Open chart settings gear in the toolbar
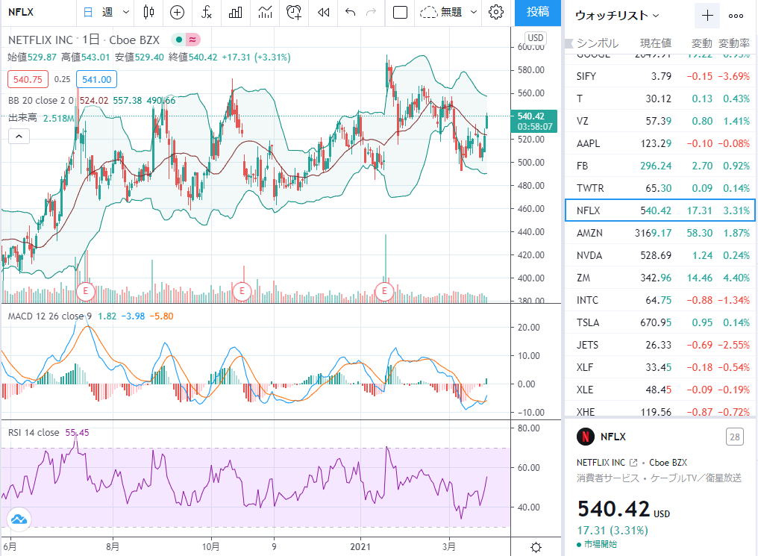 [496, 12]
